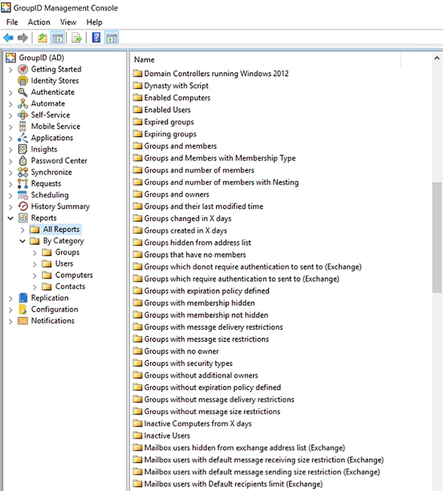The image size is (443, 491).
Task: Select Groups with security types report
Action: click(x=188, y=363)
